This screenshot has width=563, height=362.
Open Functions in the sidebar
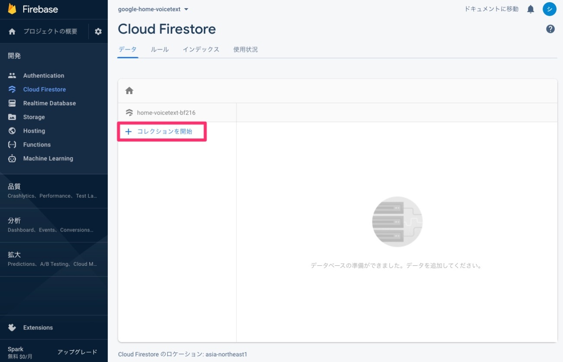pyautogui.click(x=37, y=145)
